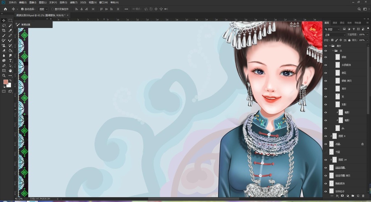Click the Home icon in options bar
Viewport: 371px width, 202px height.
pos(5,9)
